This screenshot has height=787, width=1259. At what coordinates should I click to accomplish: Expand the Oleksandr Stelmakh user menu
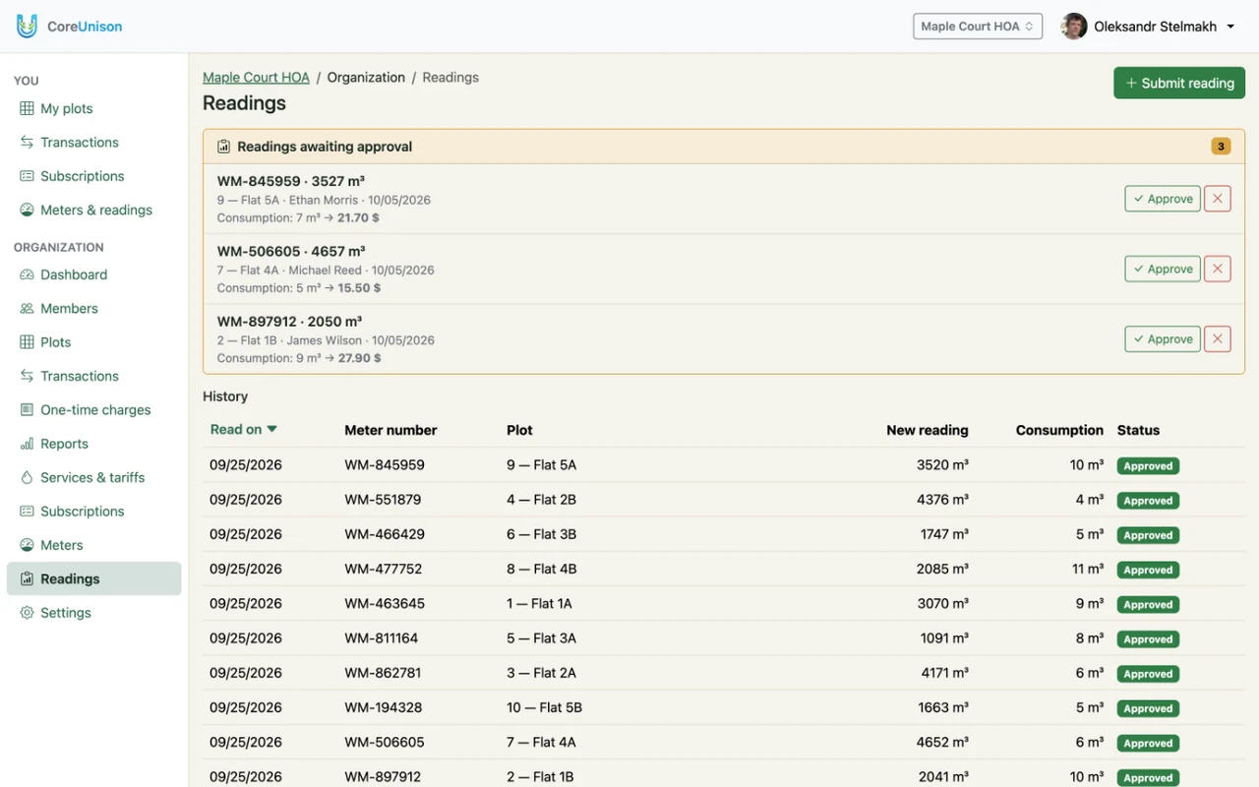[1149, 27]
